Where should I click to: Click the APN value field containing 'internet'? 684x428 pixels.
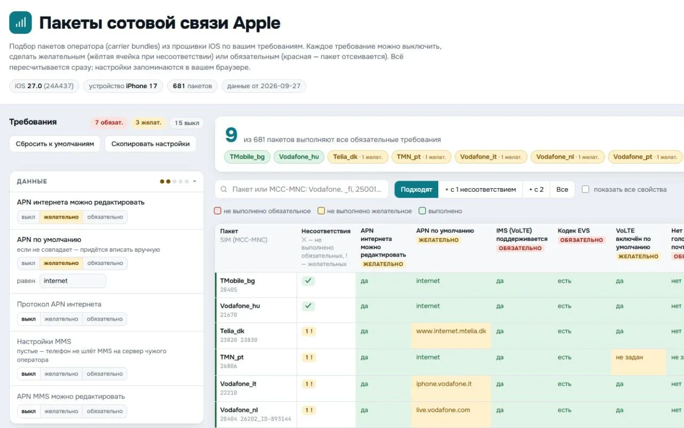click(72, 281)
